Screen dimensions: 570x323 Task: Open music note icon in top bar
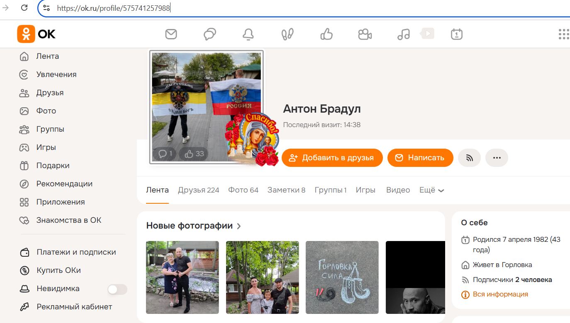404,34
